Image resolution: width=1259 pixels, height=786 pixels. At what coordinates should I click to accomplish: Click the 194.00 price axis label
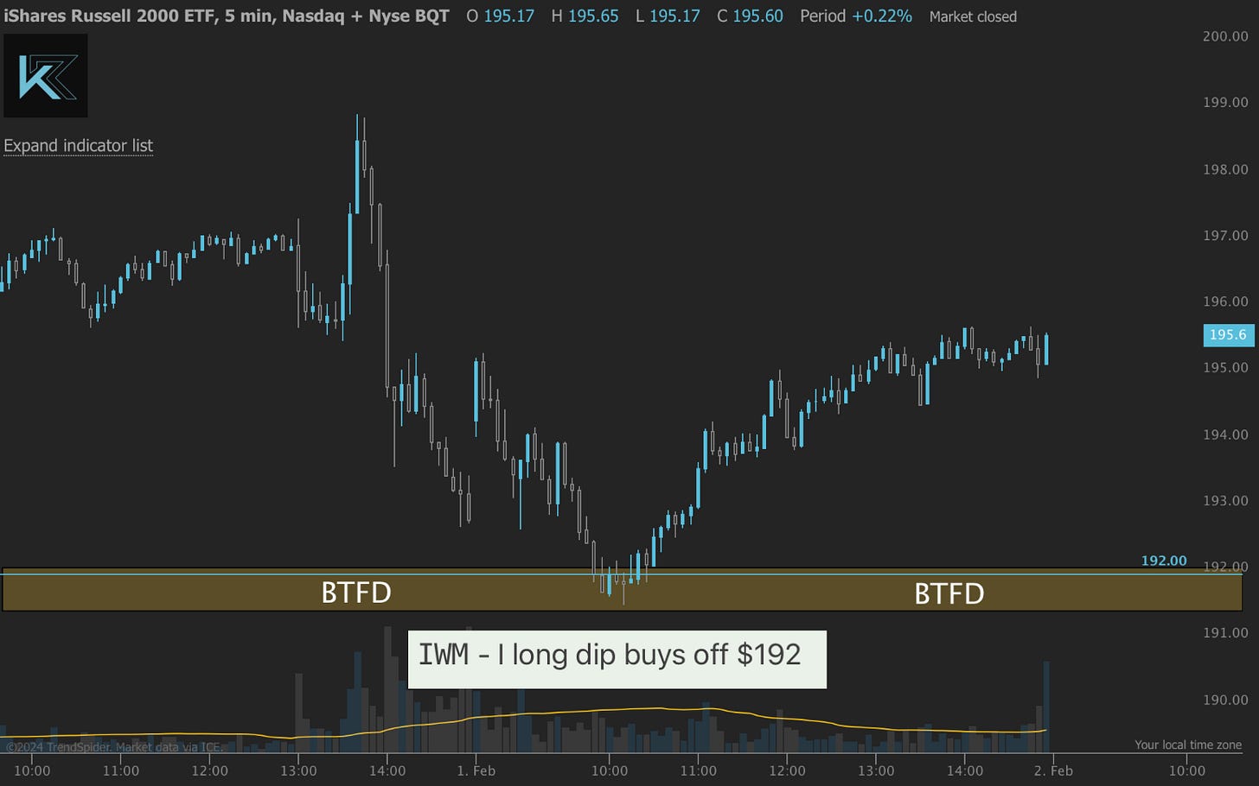[x=1225, y=434]
